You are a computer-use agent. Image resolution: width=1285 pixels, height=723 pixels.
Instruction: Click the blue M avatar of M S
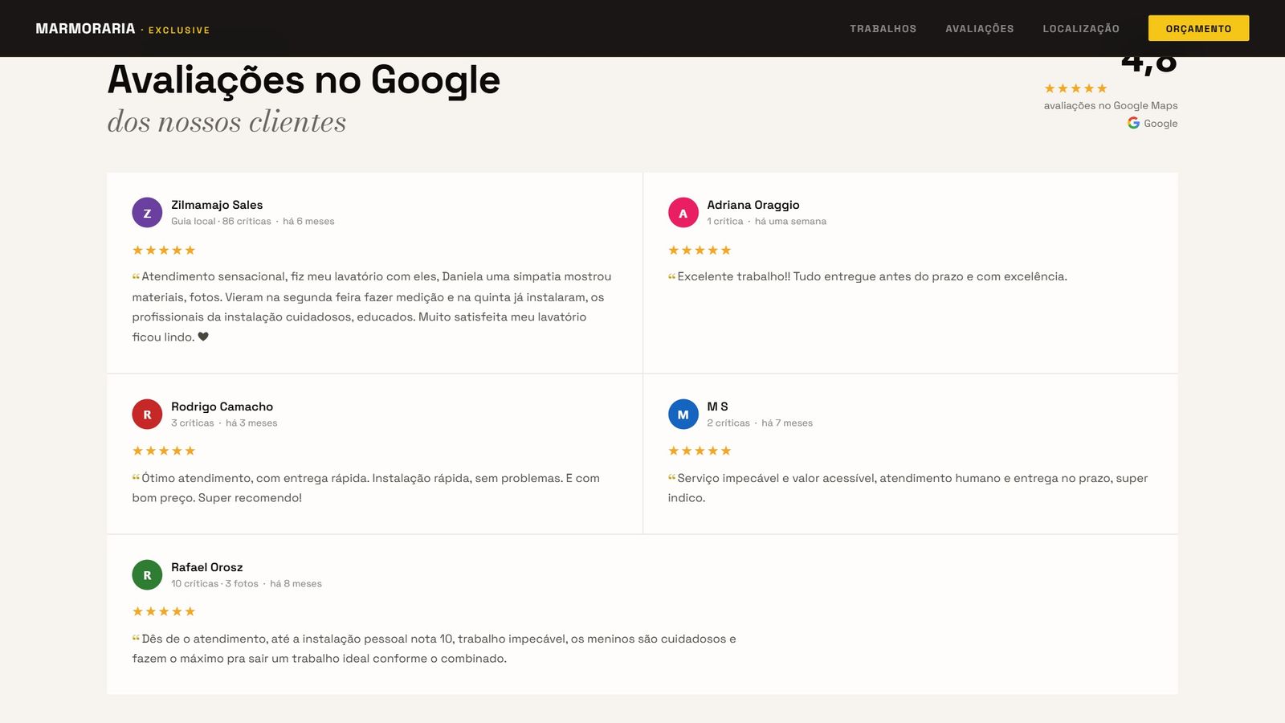[x=683, y=415]
